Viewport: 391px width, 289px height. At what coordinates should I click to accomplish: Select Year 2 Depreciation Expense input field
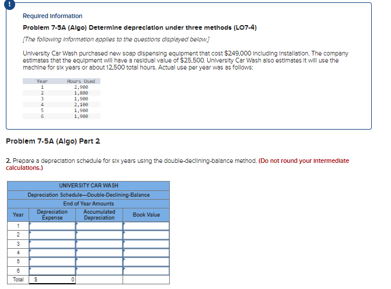(x=52, y=235)
